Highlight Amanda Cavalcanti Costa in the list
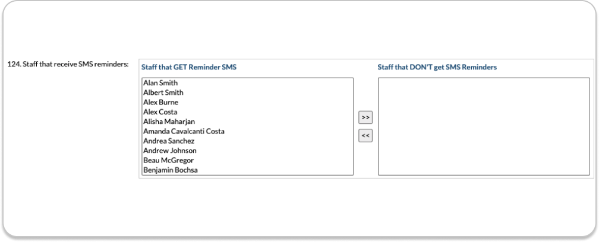This screenshot has height=242, width=599. pos(184,131)
